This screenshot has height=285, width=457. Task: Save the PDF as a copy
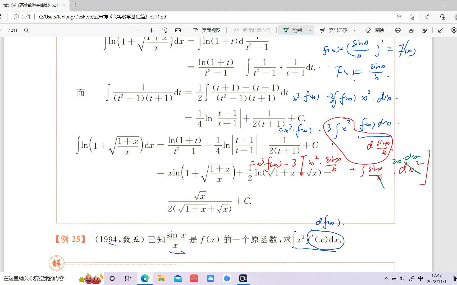(x=424, y=30)
